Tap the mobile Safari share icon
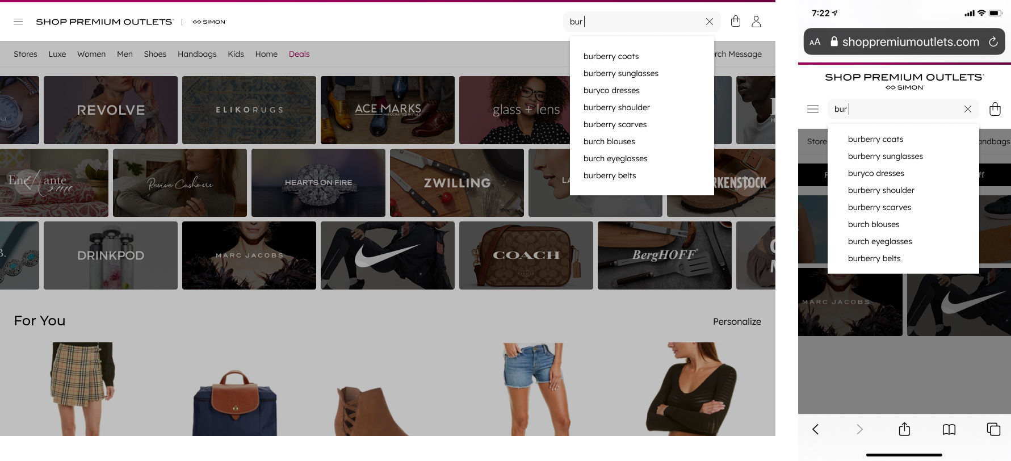Image resolution: width=1011 pixels, height=461 pixels. [x=904, y=429]
